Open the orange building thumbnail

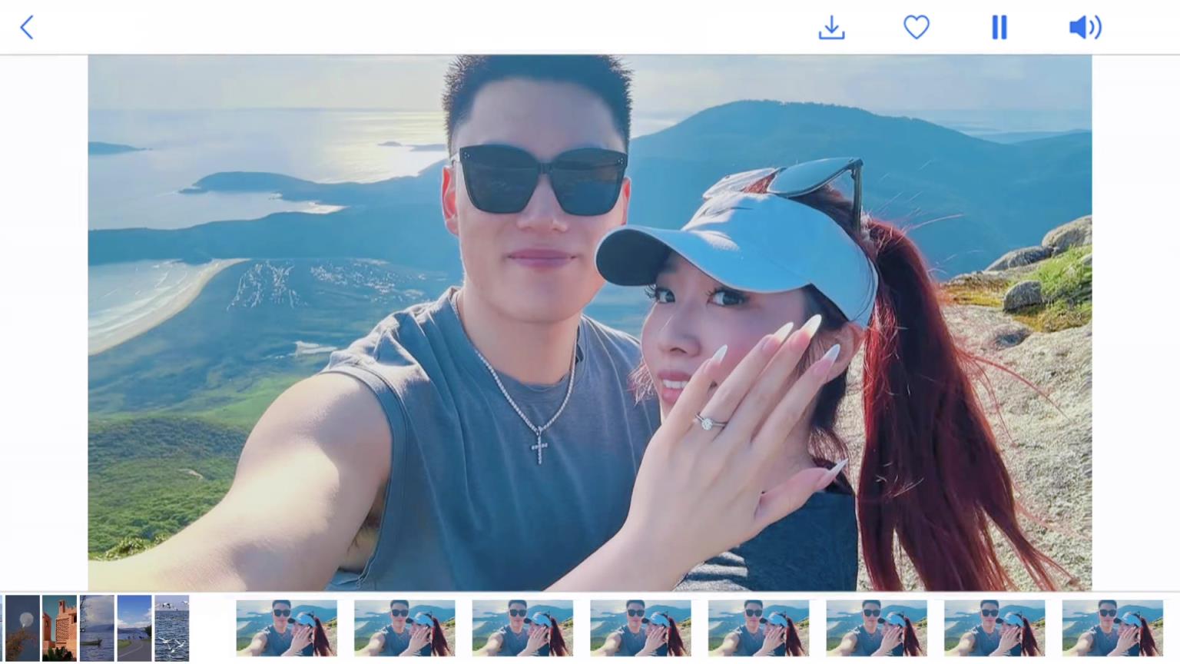[59, 628]
